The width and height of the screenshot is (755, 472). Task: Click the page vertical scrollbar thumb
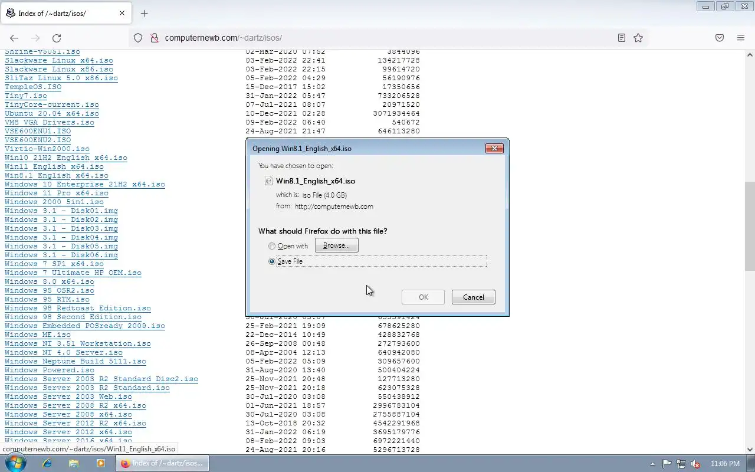750,225
